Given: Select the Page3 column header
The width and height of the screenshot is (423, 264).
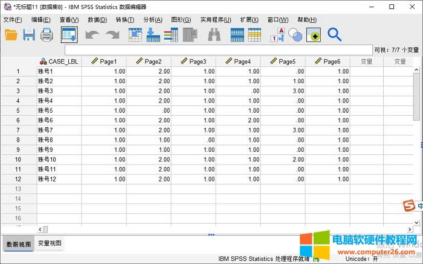Looking at the screenshot, I should point(193,61).
